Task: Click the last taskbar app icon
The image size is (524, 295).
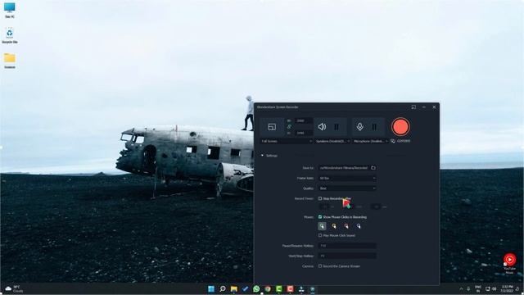Action: click(313, 289)
